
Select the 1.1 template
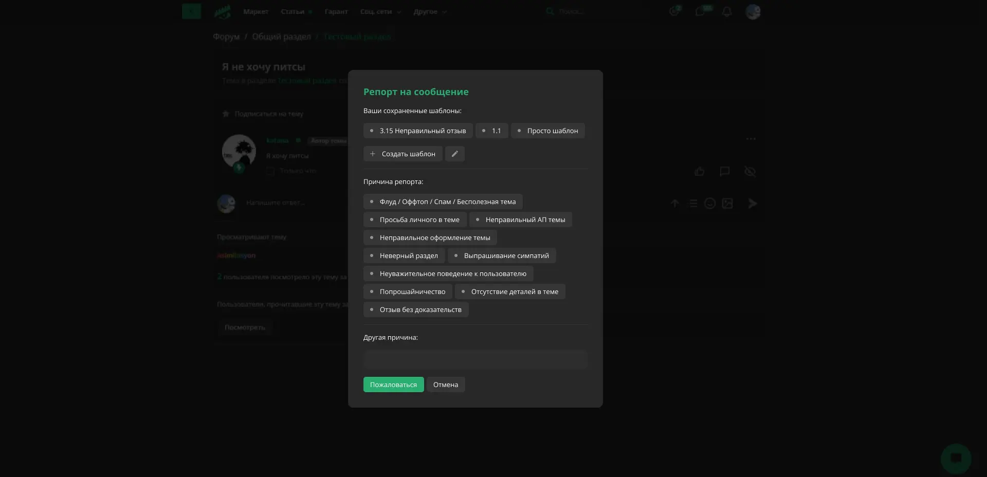pyautogui.click(x=491, y=131)
